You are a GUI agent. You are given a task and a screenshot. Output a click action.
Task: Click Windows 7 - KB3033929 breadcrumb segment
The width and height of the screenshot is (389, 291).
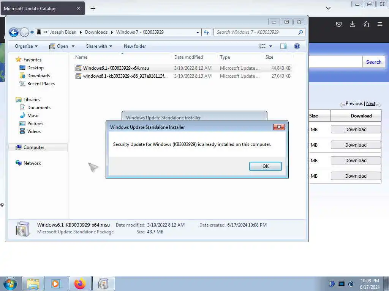click(x=140, y=32)
